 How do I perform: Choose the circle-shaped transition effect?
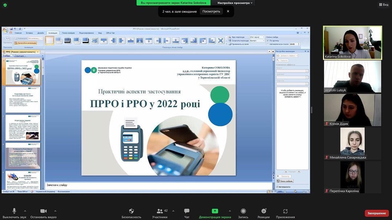point(139,41)
